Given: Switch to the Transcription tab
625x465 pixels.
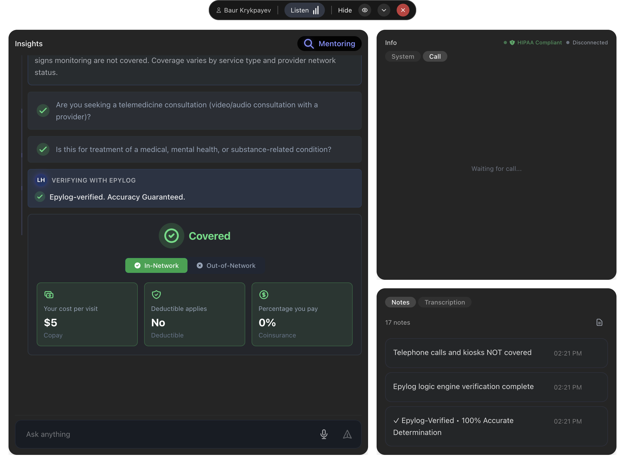Looking at the screenshot, I should pyautogui.click(x=444, y=302).
